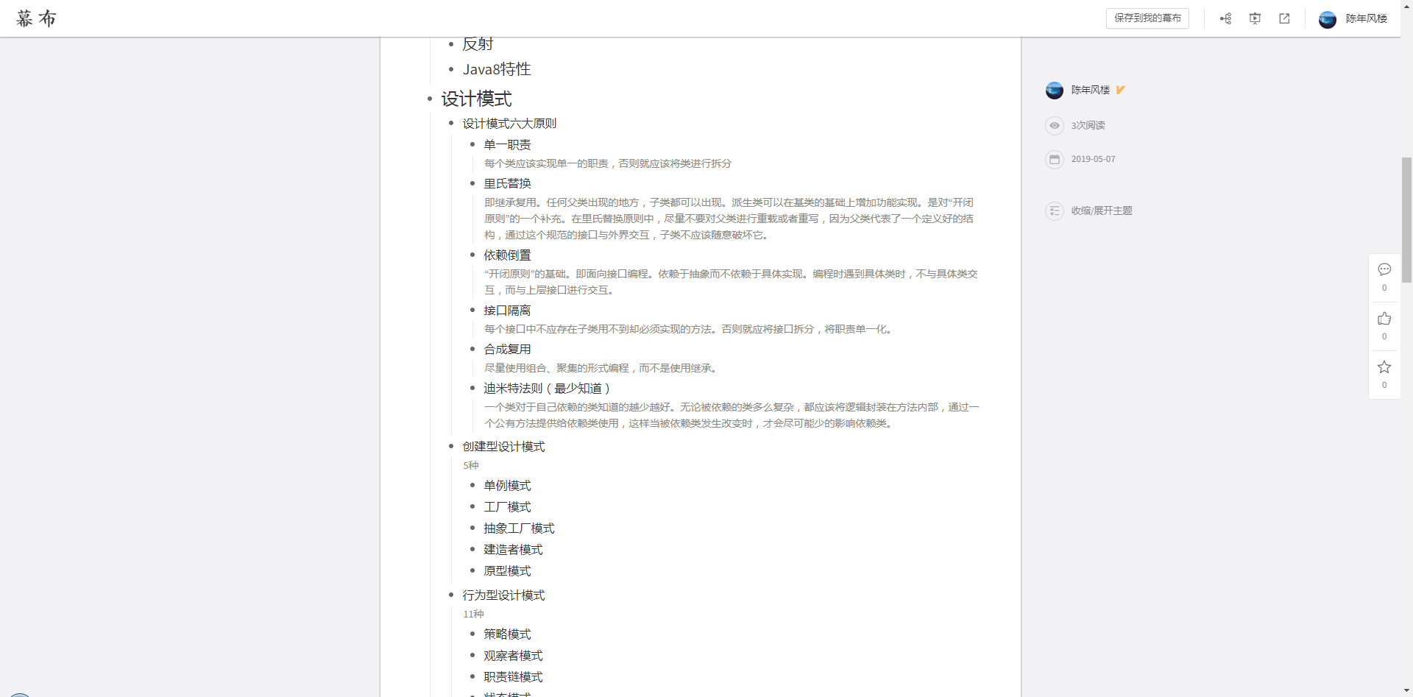Start presentation mode icon
This screenshot has width=1413, height=697.
[x=1255, y=18]
